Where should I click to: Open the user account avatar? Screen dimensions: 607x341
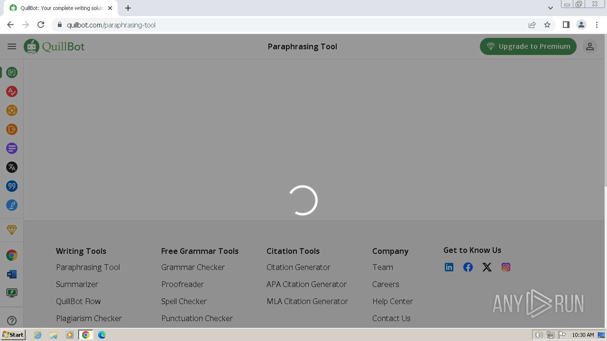pos(589,46)
